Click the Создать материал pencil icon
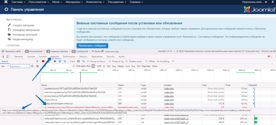276x125 pixels. [9, 25]
